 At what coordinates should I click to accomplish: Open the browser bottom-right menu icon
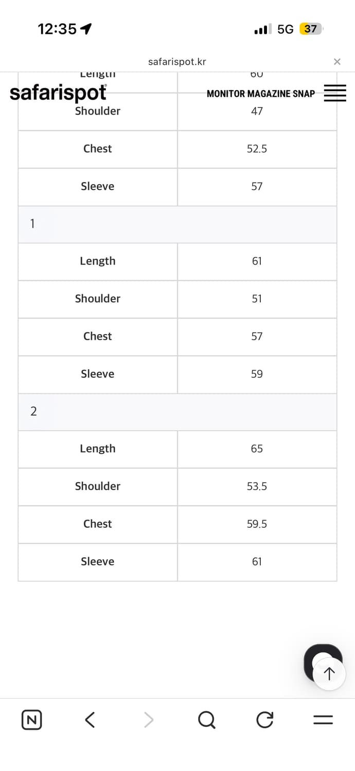coord(323,720)
